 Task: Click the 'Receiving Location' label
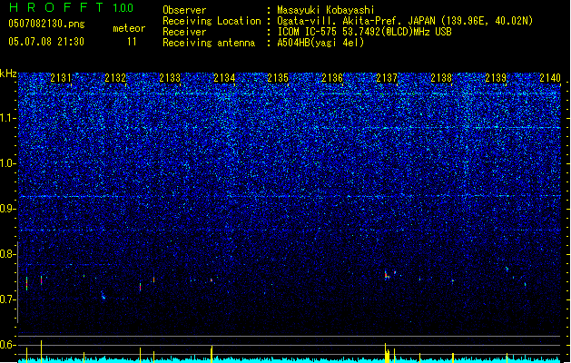tap(212, 21)
